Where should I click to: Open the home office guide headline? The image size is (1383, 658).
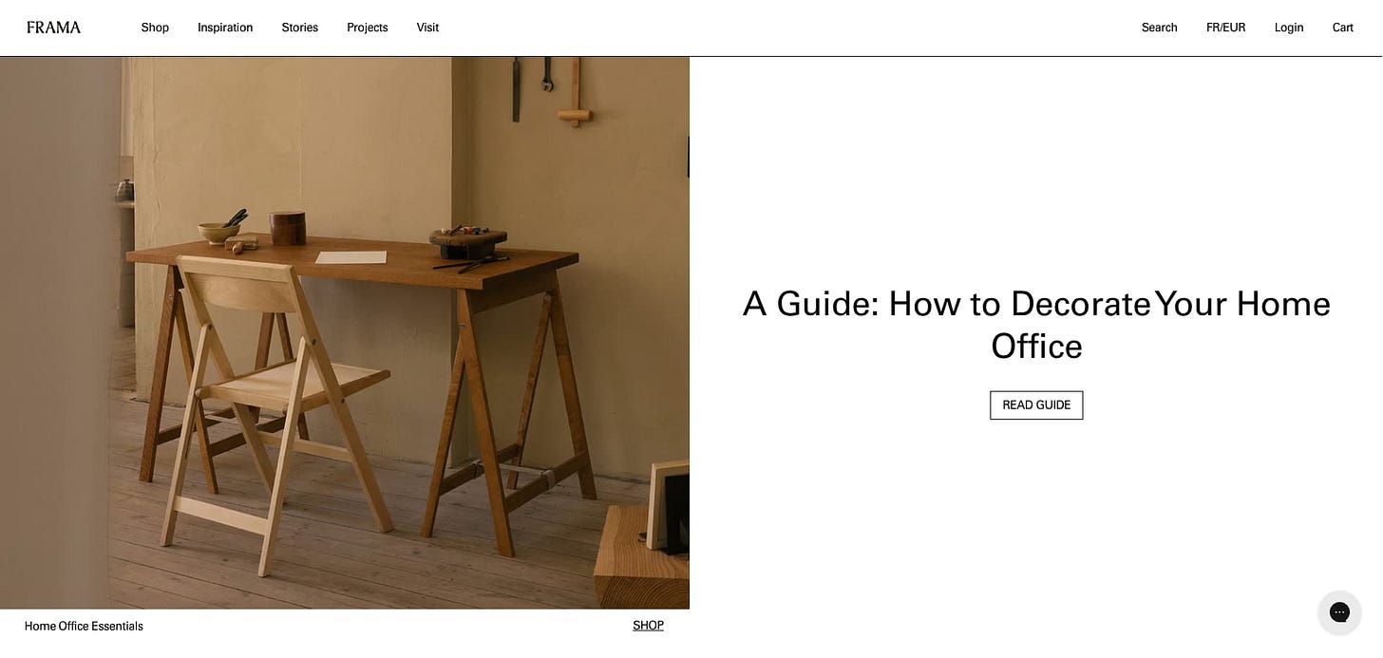[1036, 325]
